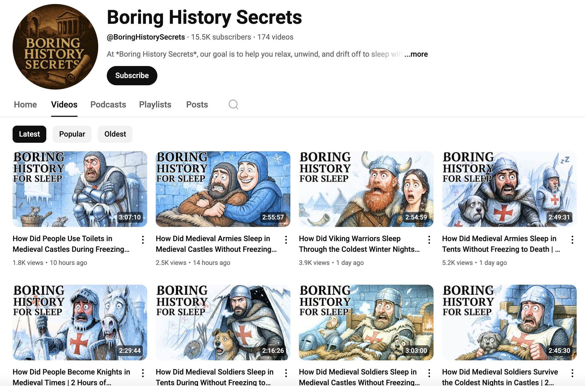585x386 pixels.
Task: Open the Podcasts tab
Action: click(x=108, y=105)
